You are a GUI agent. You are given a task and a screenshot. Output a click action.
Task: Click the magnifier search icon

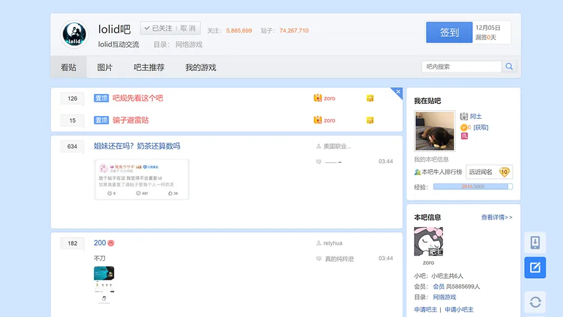click(x=509, y=66)
